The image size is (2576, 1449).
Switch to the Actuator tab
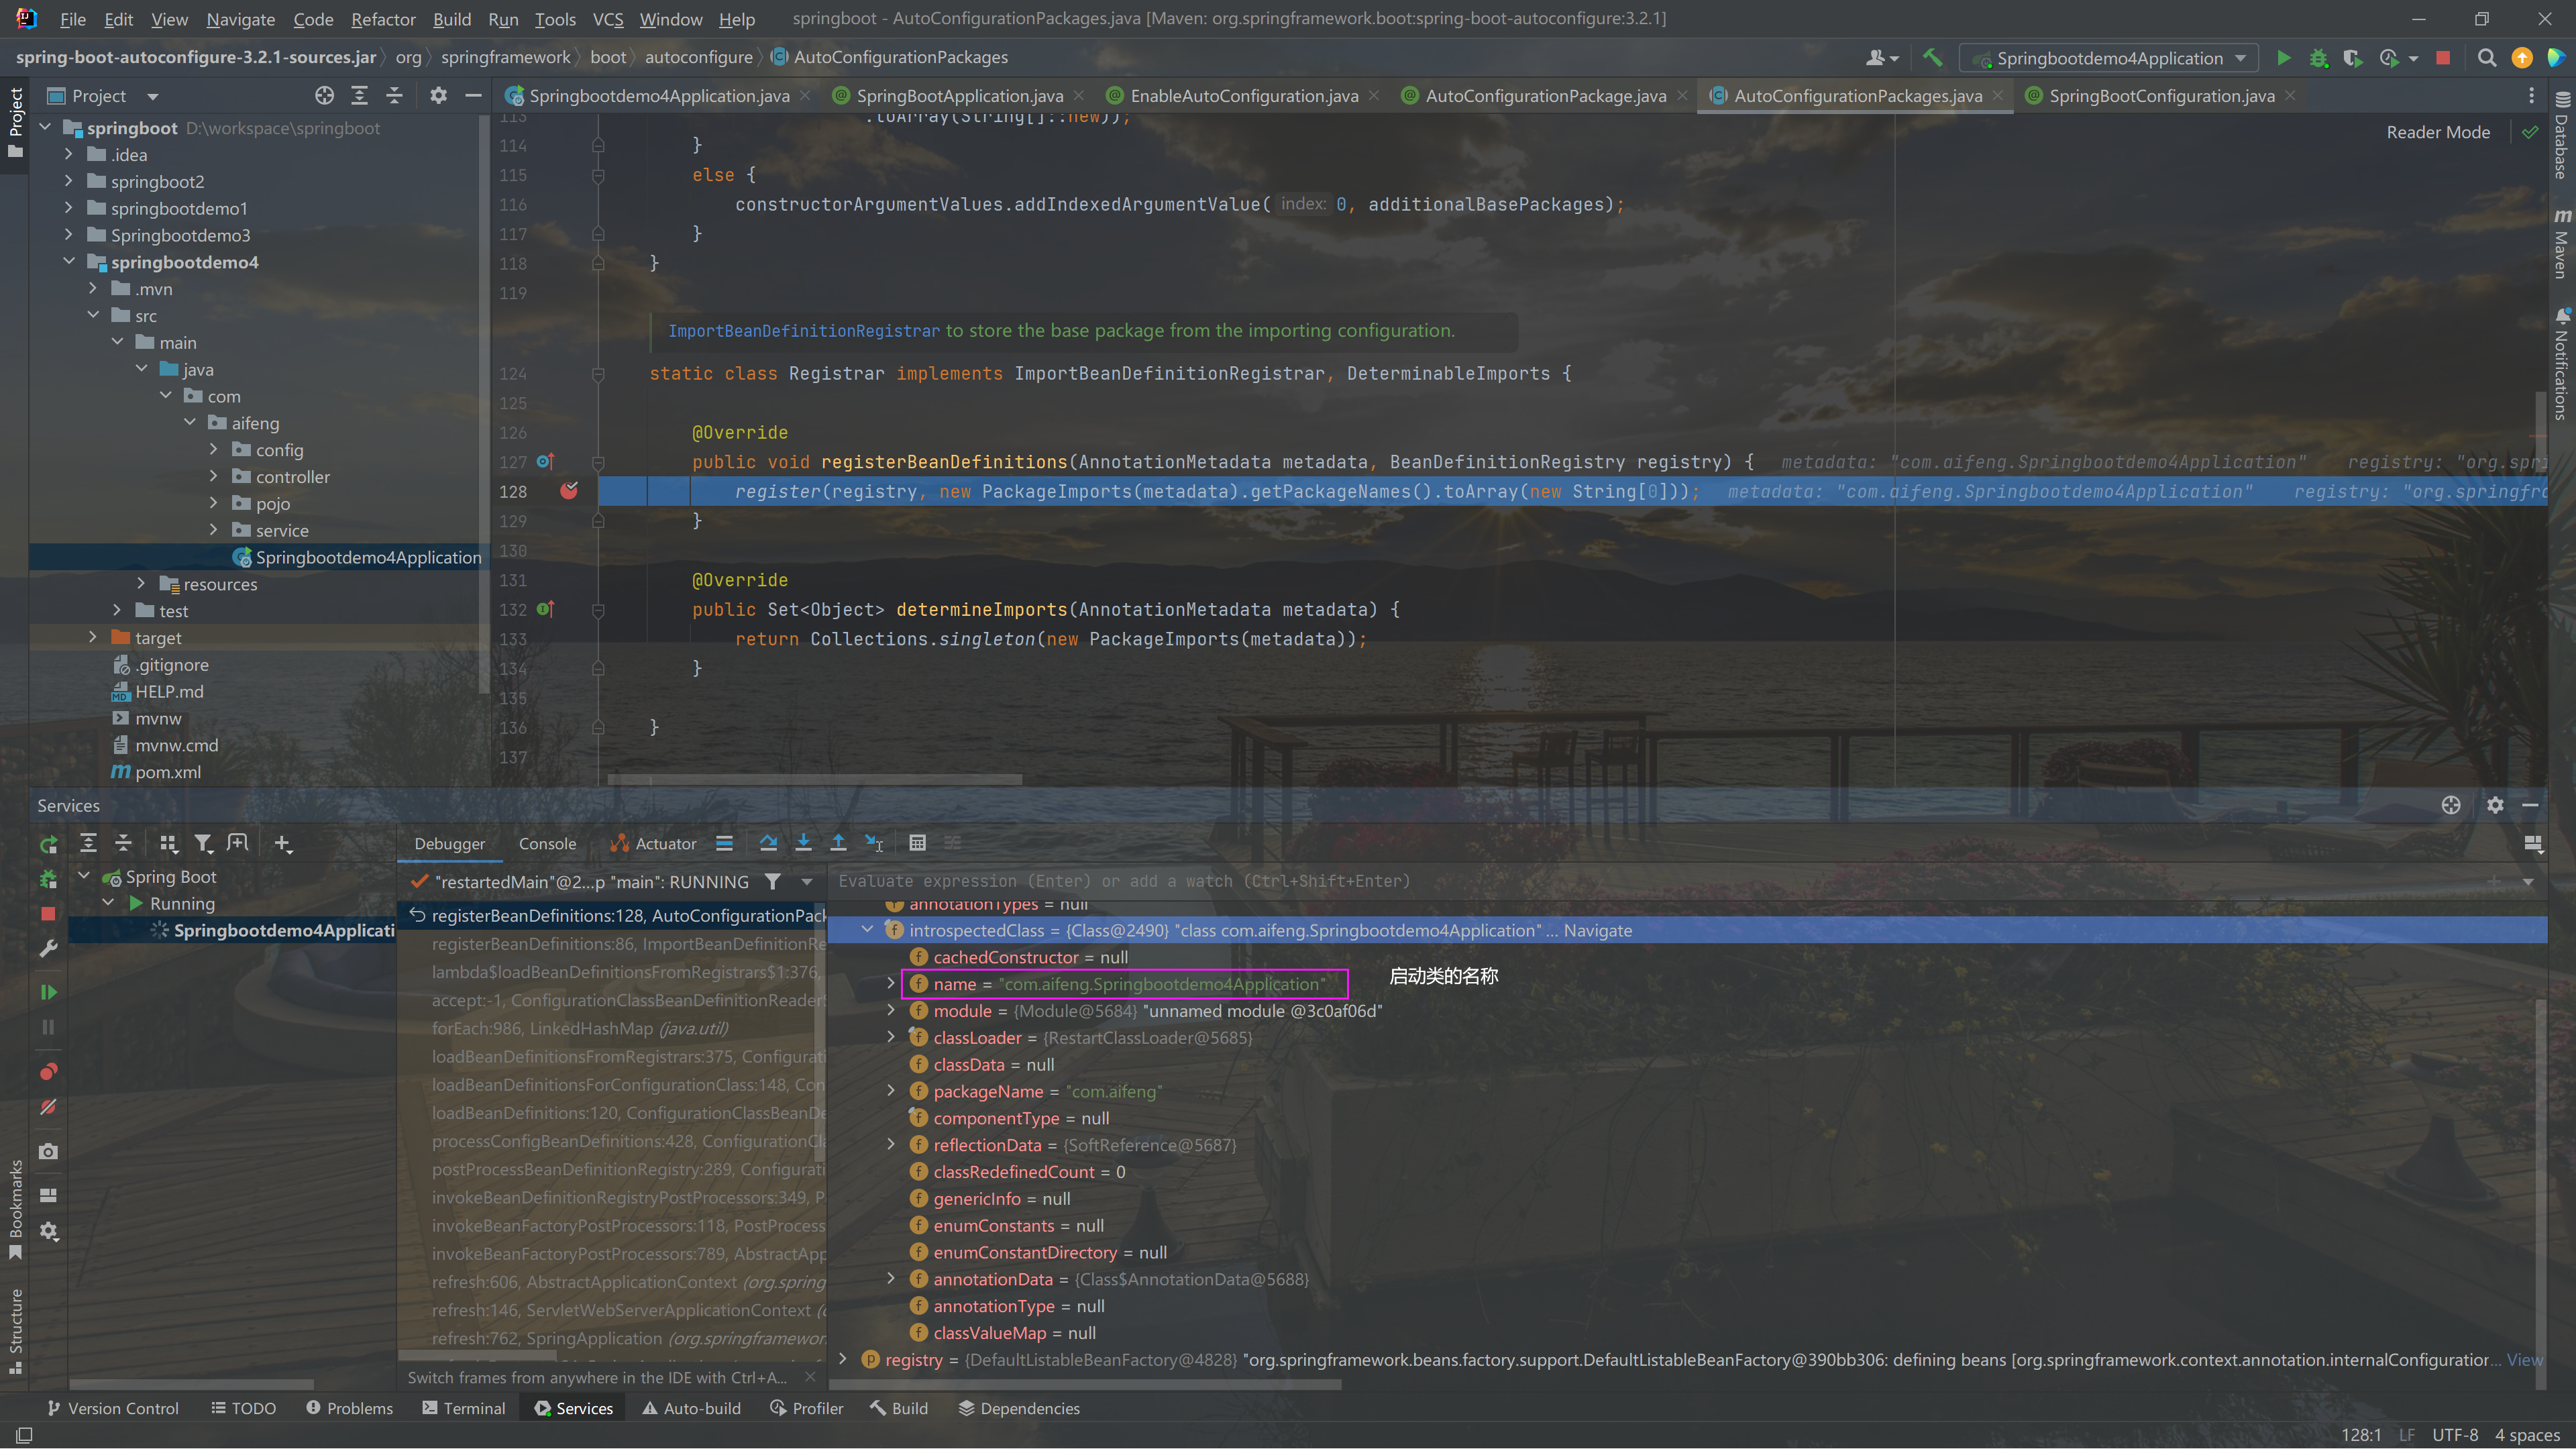(654, 843)
